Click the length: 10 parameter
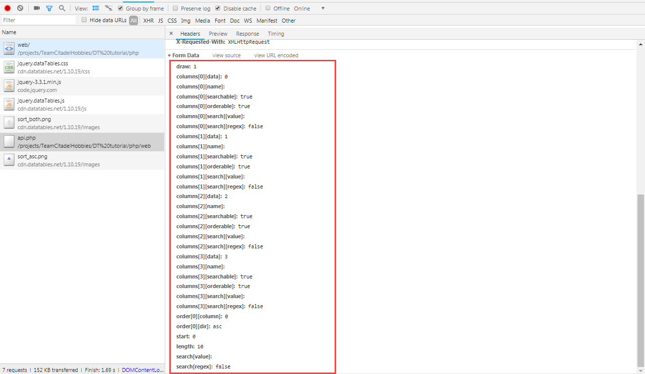This screenshot has width=645, height=374. tap(190, 346)
